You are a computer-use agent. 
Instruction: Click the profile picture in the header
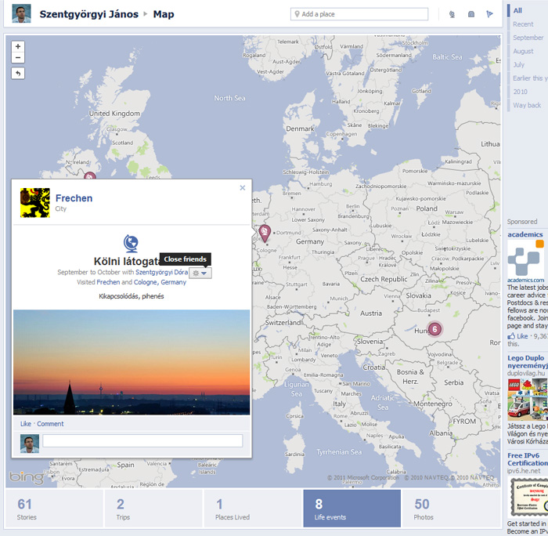pyautogui.click(x=21, y=13)
